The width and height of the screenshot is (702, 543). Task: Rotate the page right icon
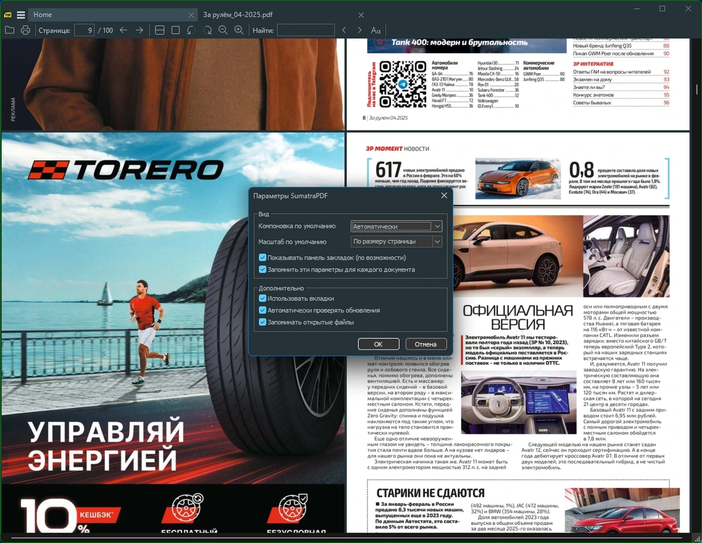207,30
